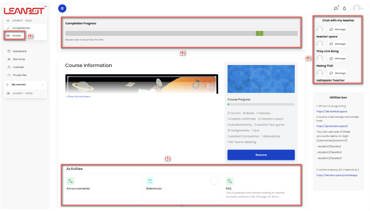Message nattapakc Teacher in the chat panel
Image resolution: width=370 pixels, height=211 pixels.
337,73
